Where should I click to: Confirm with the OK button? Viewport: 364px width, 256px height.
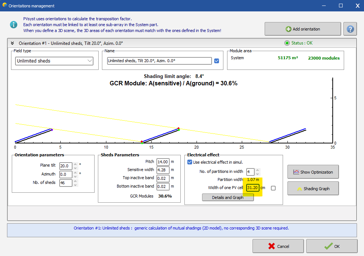332,246
